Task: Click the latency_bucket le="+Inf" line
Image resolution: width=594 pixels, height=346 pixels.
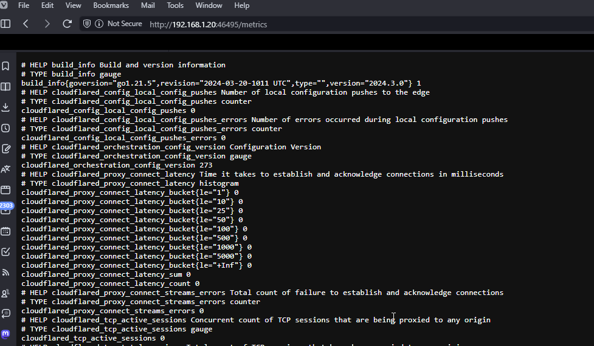Action: click(x=136, y=265)
